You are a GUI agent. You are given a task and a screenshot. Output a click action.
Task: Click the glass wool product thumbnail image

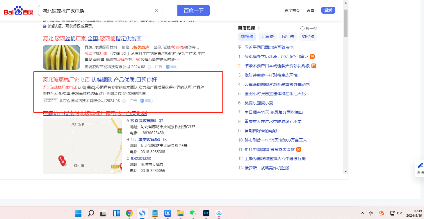(61, 57)
